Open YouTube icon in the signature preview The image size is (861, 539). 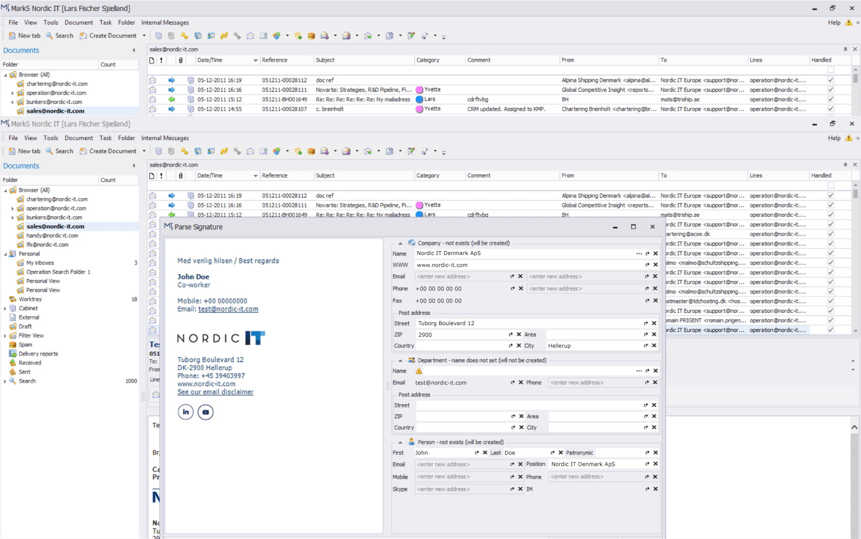pos(205,412)
